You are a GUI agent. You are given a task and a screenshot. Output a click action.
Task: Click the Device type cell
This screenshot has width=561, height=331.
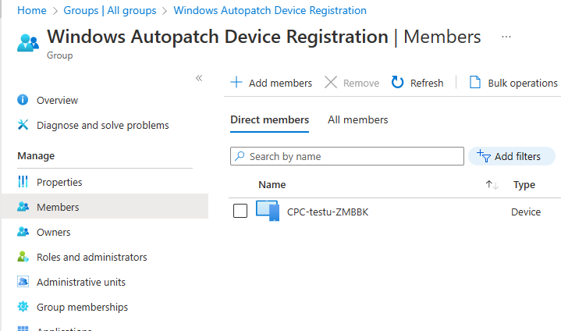526,212
